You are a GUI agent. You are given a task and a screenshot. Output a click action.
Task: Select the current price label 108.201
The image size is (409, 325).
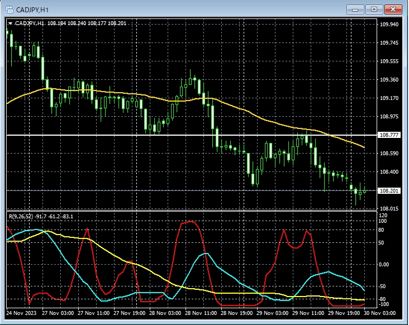click(x=388, y=191)
